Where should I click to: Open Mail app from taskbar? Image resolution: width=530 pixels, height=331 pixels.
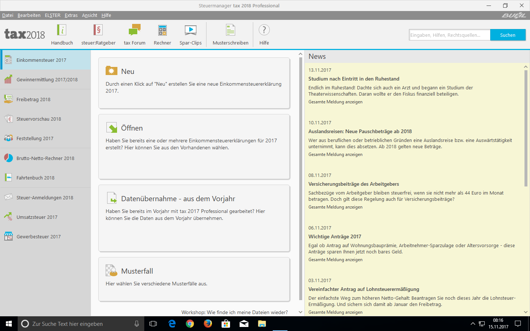click(x=244, y=324)
